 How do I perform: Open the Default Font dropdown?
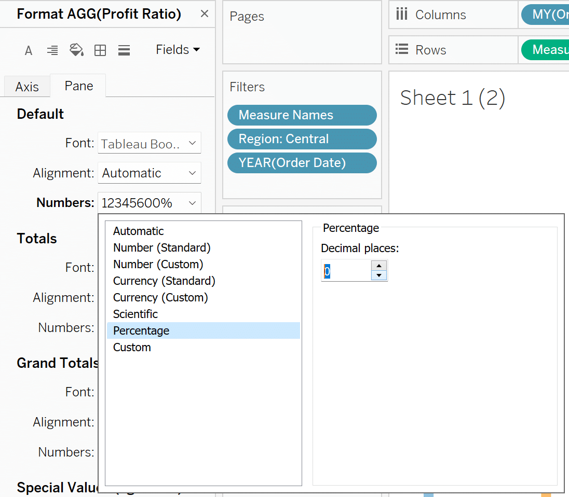pyautogui.click(x=149, y=143)
